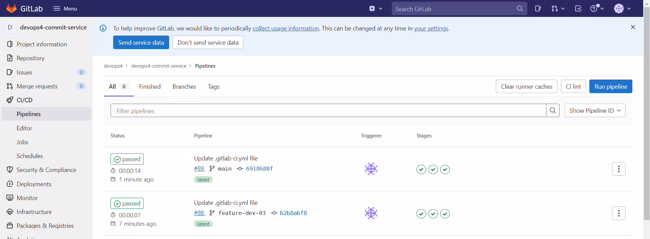Open the merge requests navbar dropdown

tap(558, 8)
